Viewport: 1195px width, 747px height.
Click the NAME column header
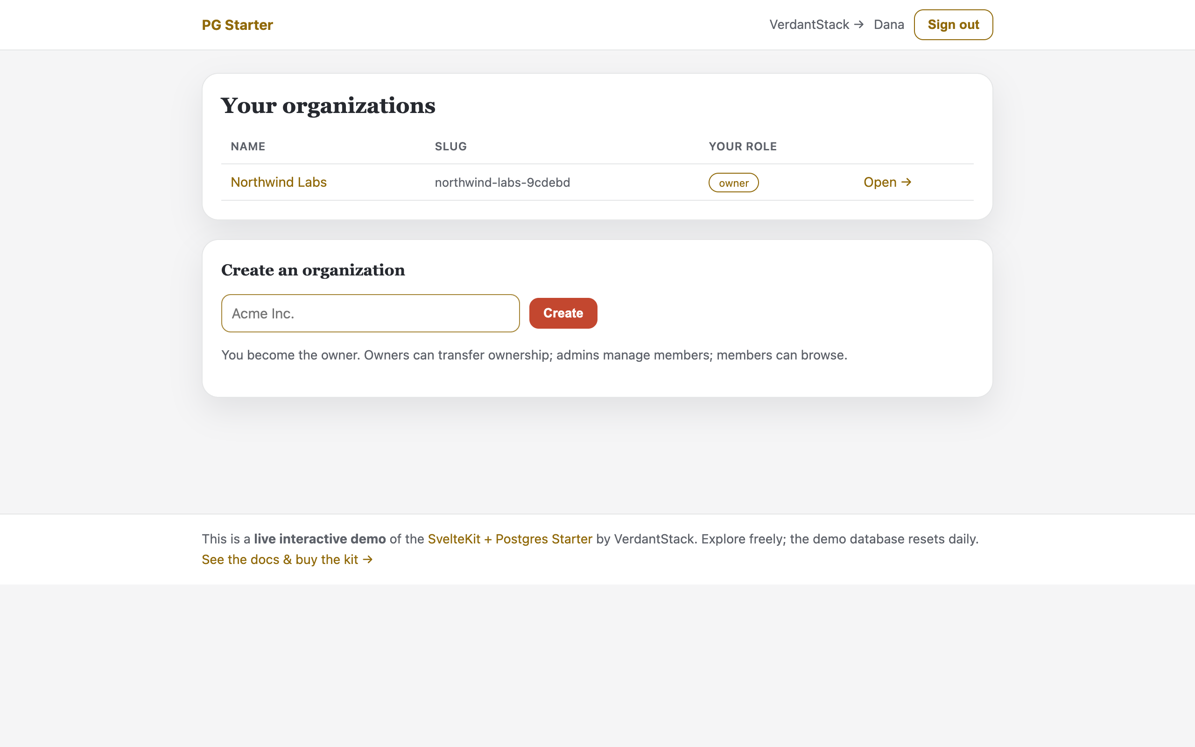248,147
